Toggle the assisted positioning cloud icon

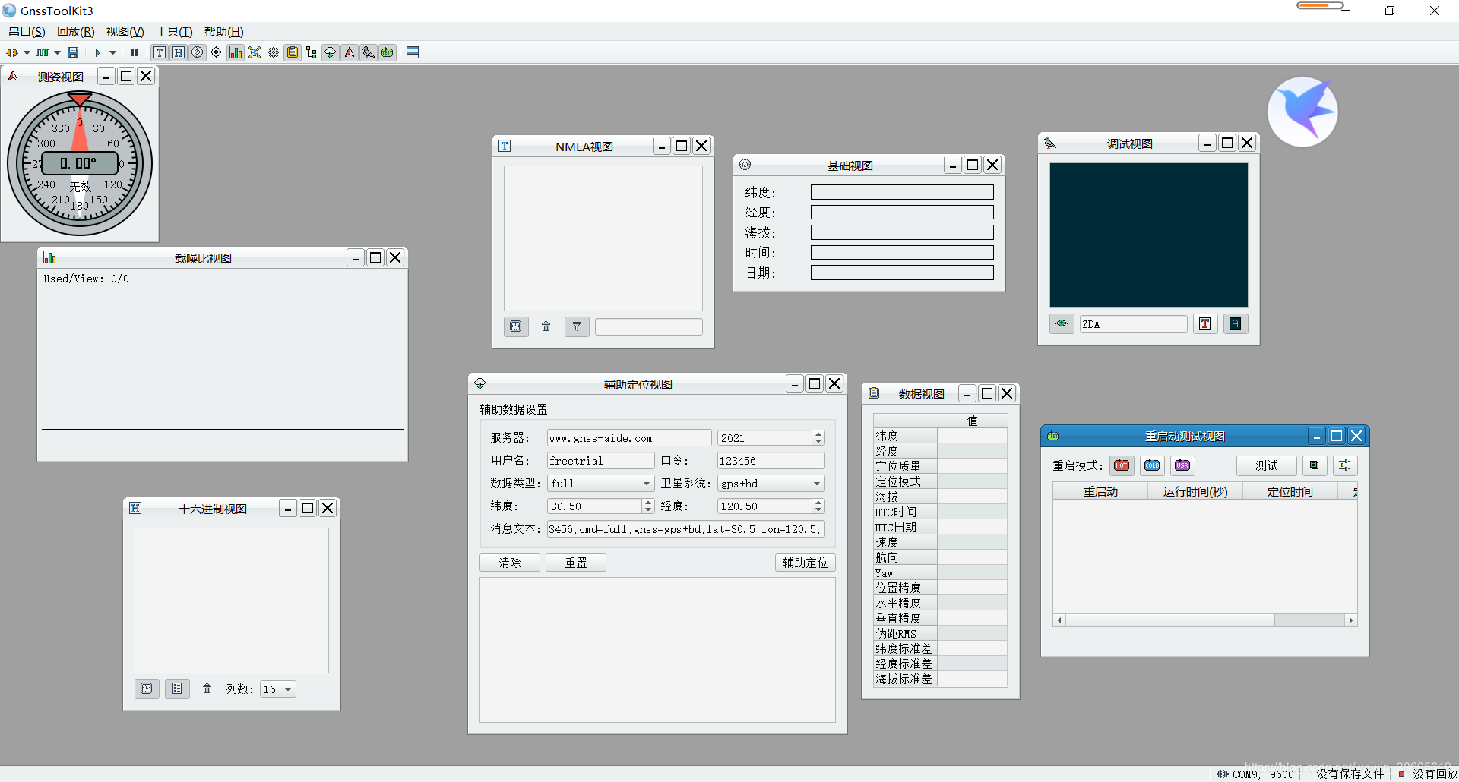[331, 52]
